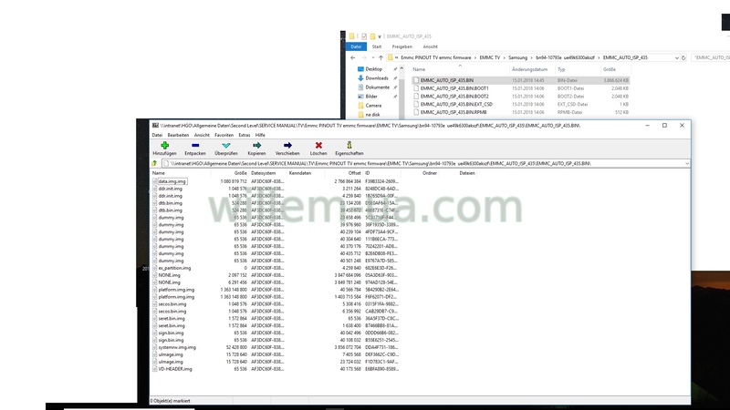Sort 7-Zip list by Dateisystem column header
Viewport: 730px width, 410px height.
pos(267,173)
